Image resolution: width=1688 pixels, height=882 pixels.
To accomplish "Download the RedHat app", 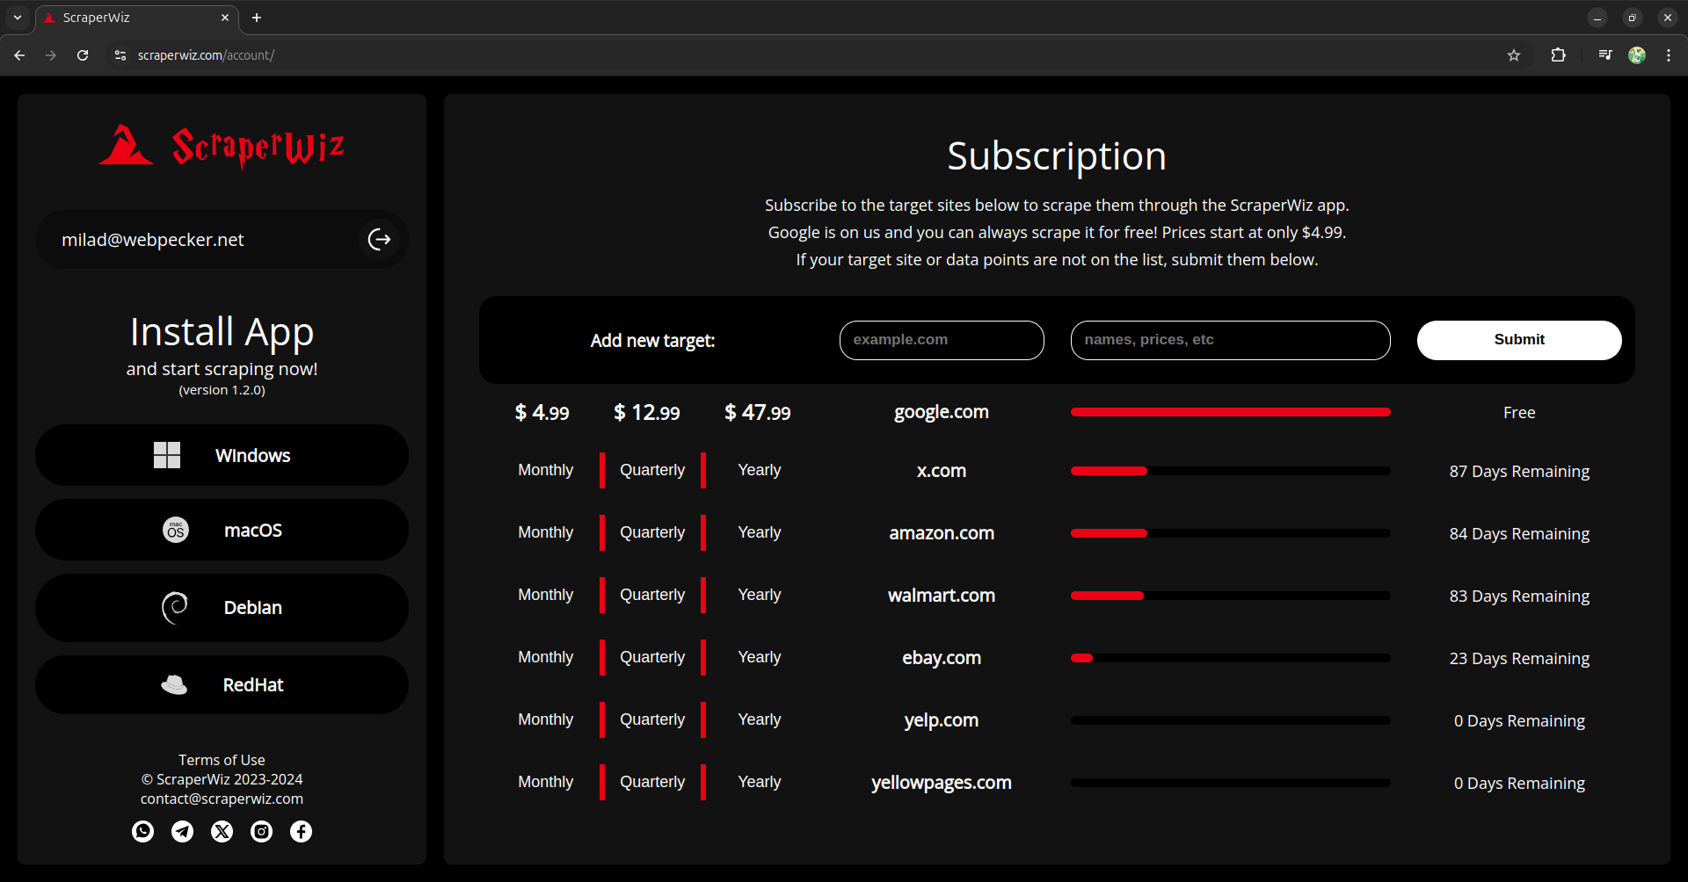I will pyautogui.click(x=222, y=684).
